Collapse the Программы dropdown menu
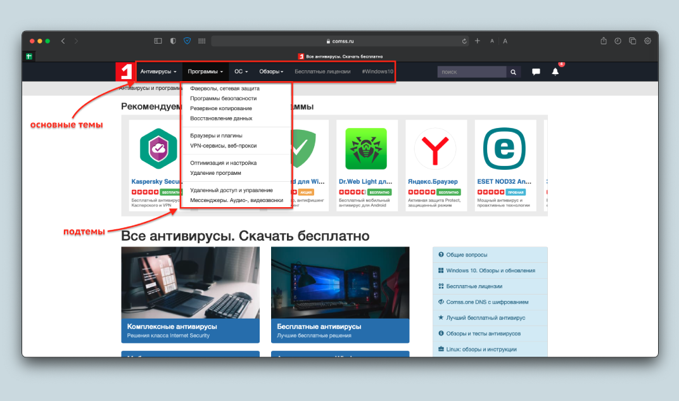The width and height of the screenshot is (679, 401). pos(205,72)
